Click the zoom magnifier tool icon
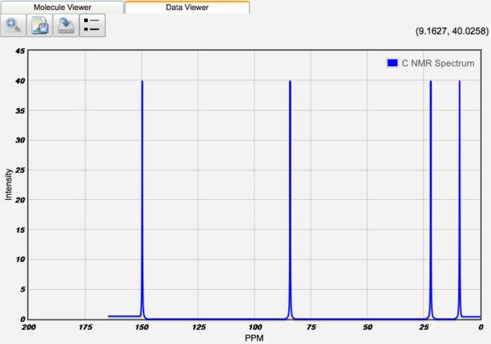Viewport: 491px width, 344px height. (15, 27)
